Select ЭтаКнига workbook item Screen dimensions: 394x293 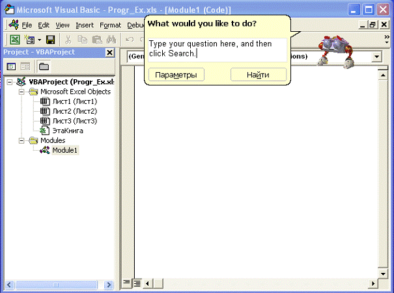(x=68, y=131)
